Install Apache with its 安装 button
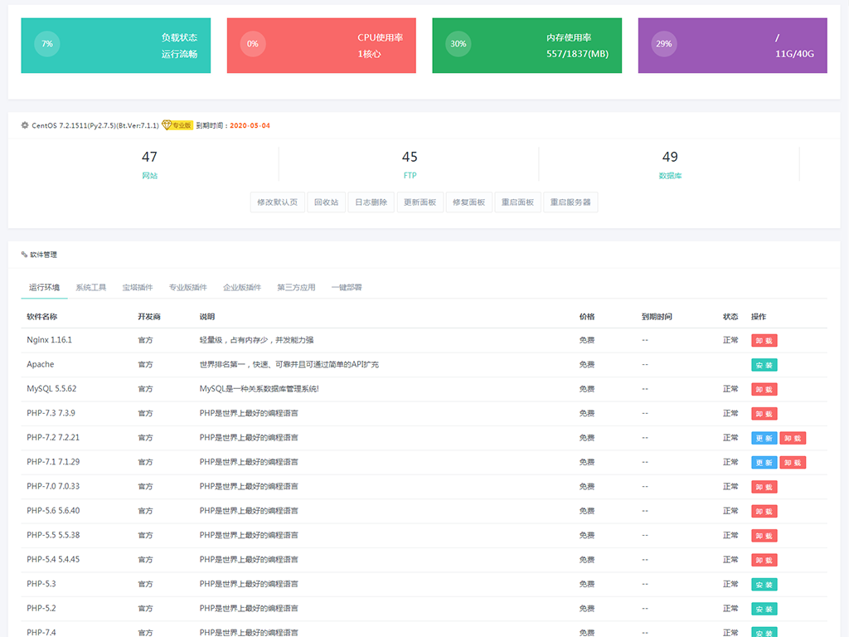This screenshot has height=637, width=849. (764, 365)
